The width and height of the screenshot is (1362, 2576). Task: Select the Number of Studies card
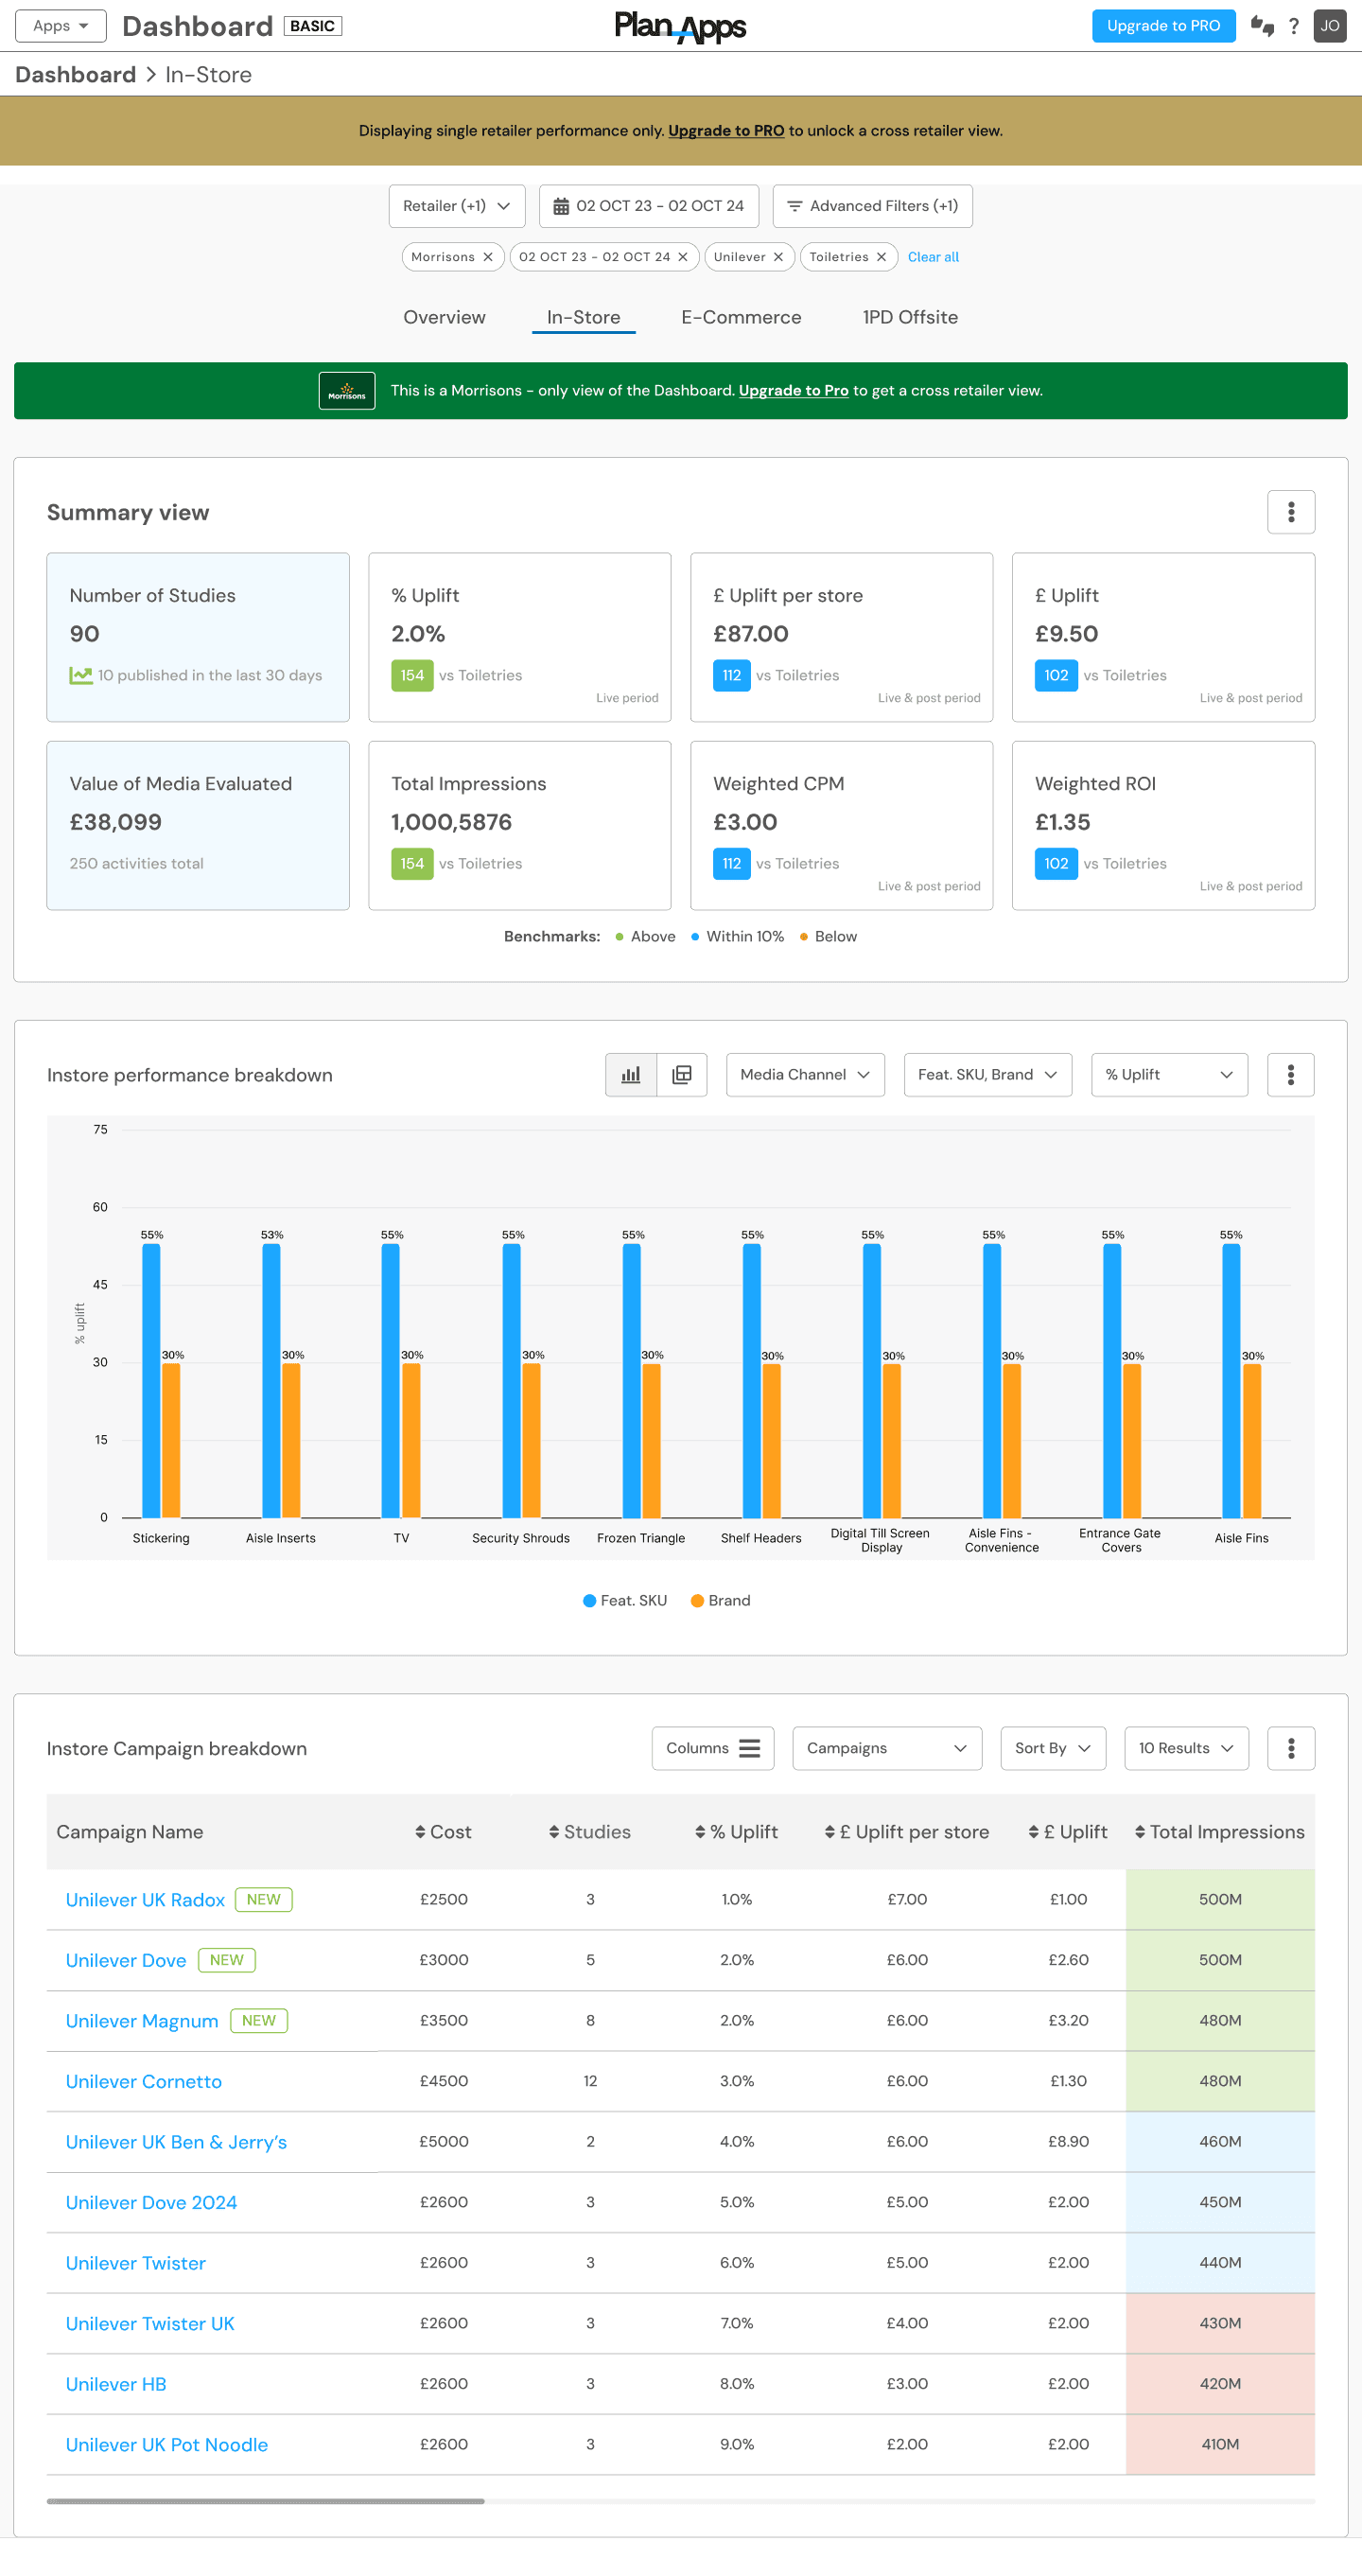click(198, 637)
